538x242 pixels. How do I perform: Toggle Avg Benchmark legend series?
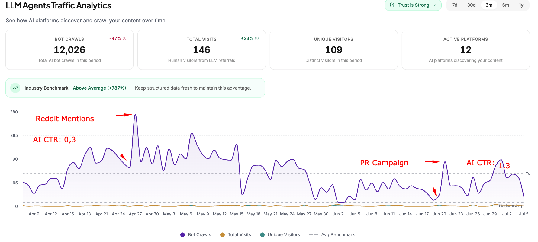coord(332,234)
